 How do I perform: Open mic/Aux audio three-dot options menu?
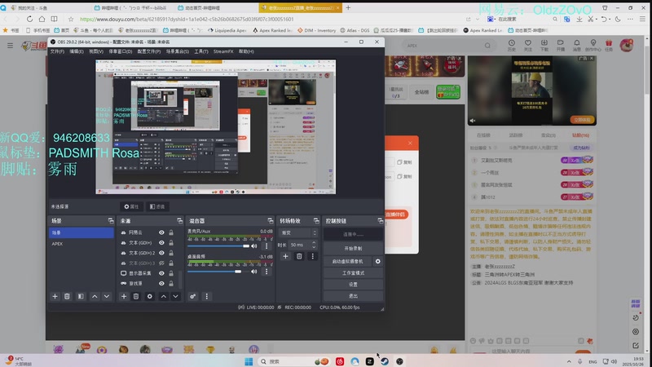(x=266, y=245)
